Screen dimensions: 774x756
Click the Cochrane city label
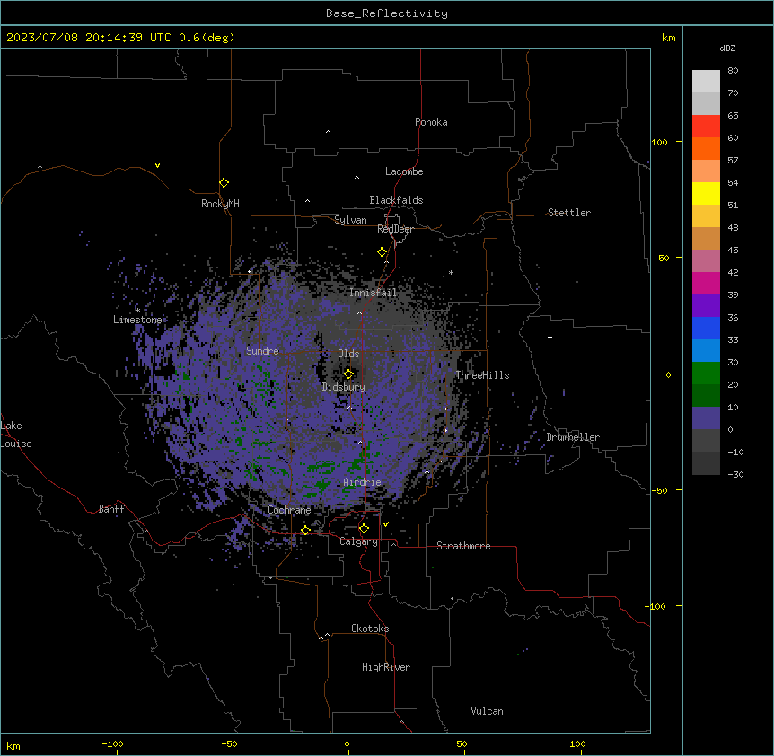point(289,510)
